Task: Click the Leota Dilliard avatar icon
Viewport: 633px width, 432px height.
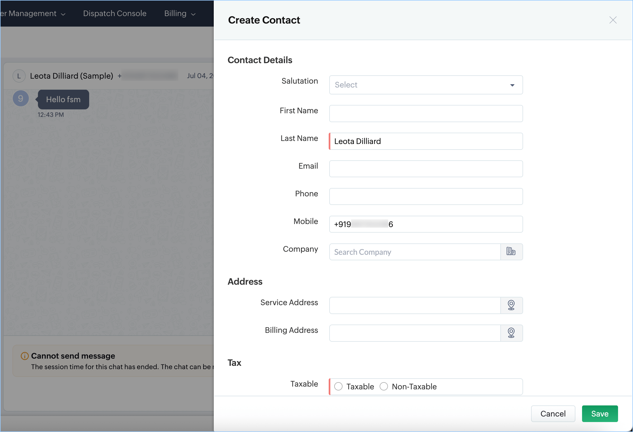Action: (19, 76)
